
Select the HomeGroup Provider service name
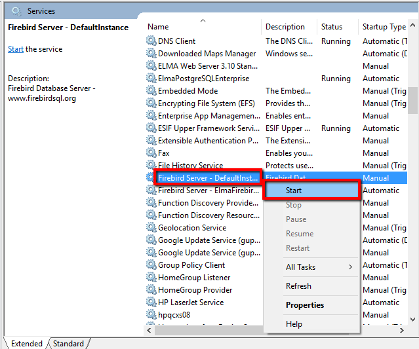click(195, 290)
